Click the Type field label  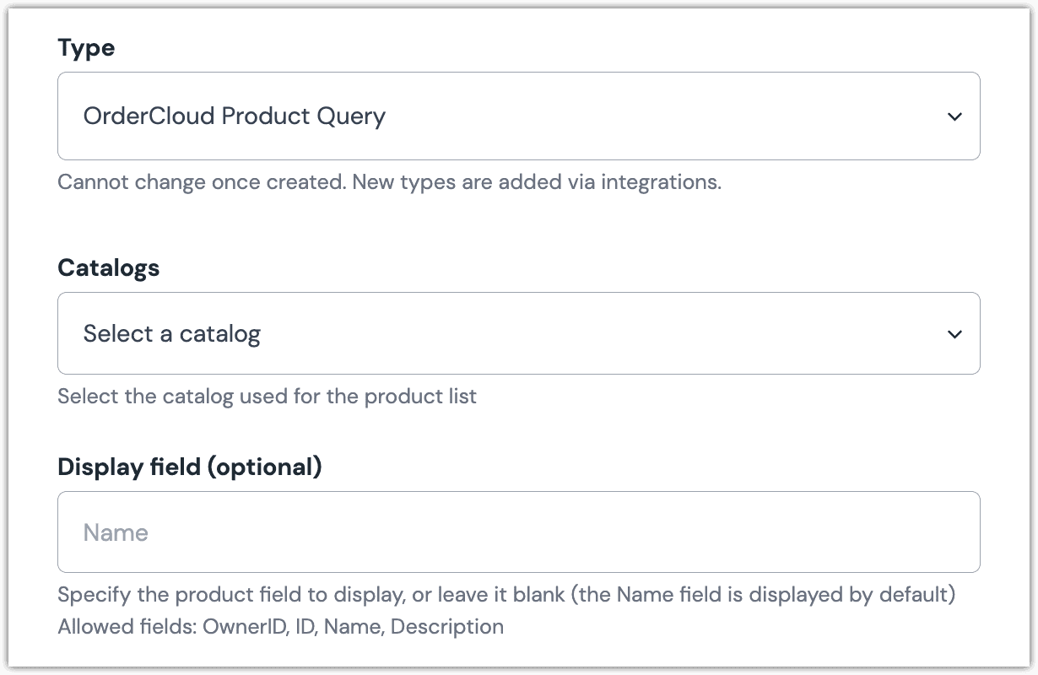tap(86, 48)
